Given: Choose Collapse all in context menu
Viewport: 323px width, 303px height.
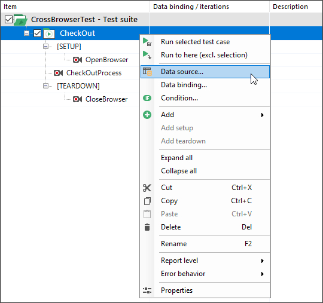Looking at the screenshot, I should click(205, 171).
